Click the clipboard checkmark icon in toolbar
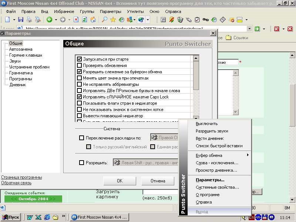The height and width of the screenshot is (222, 296). pyautogui.click(x=197, y=20)
